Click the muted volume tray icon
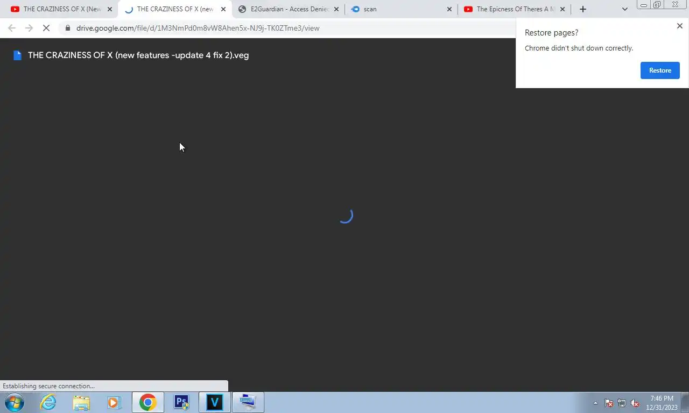This screenshot has width=689, height=413. [635, 403]
